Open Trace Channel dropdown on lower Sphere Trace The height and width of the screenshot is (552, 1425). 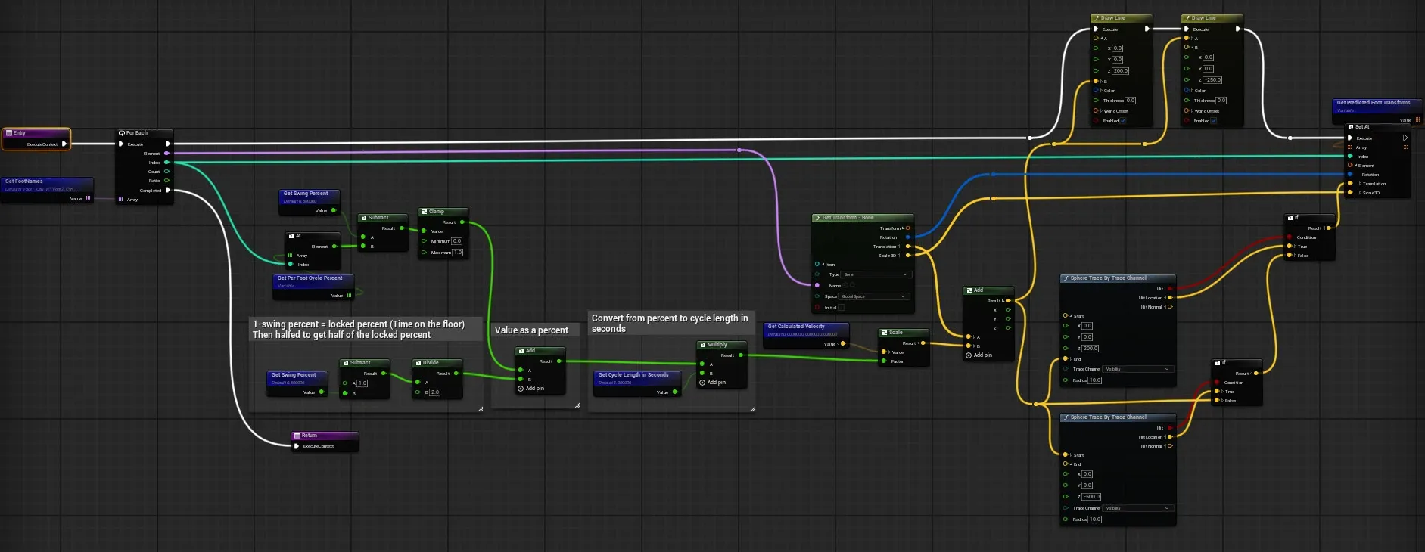1137,508
